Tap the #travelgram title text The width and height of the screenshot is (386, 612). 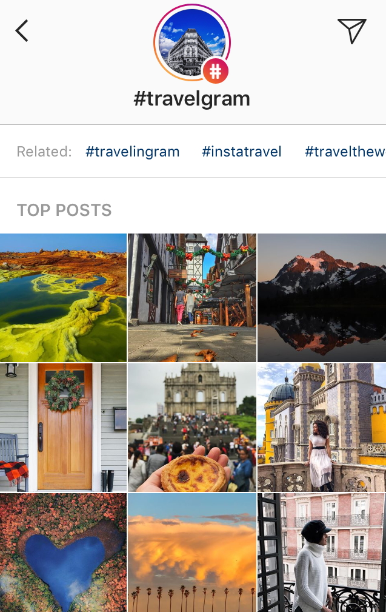click(192, 99)
